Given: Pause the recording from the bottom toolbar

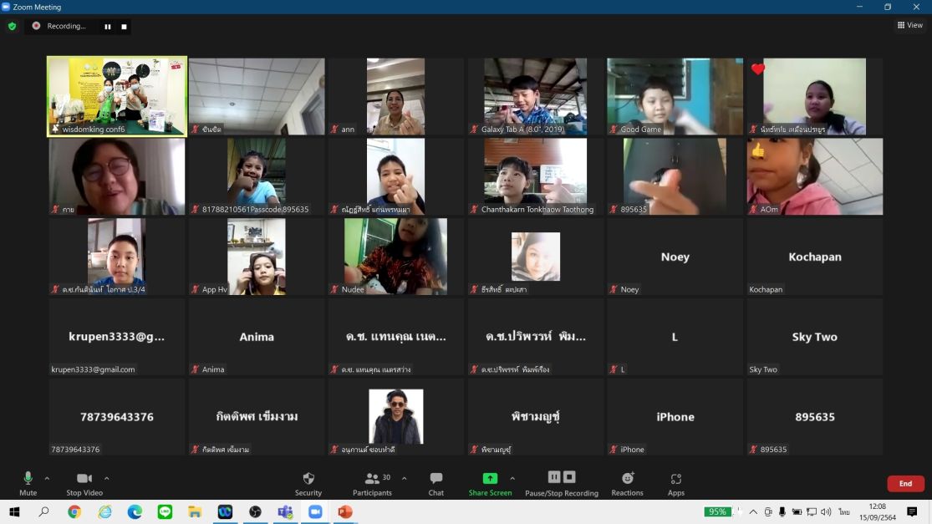Looking at the screenshot, I should 554,477.
